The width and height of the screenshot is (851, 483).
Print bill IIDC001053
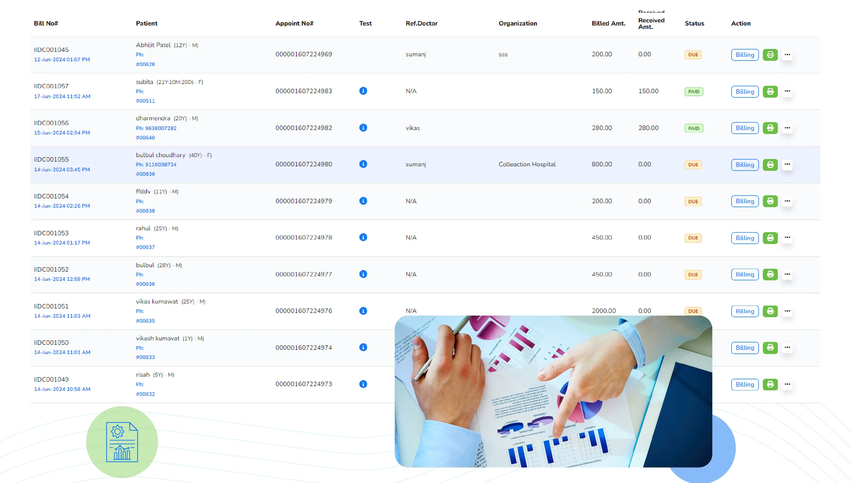[770, 238]
